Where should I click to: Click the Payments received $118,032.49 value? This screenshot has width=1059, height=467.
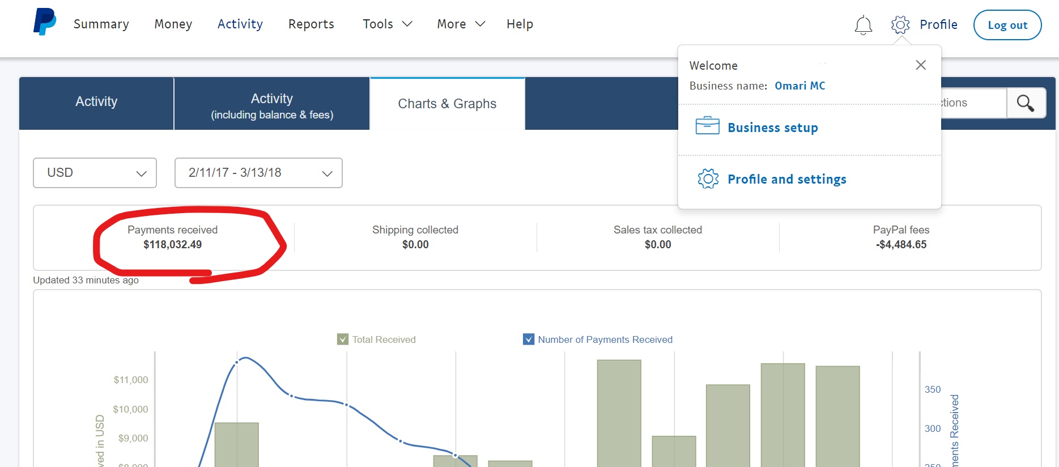172,244
